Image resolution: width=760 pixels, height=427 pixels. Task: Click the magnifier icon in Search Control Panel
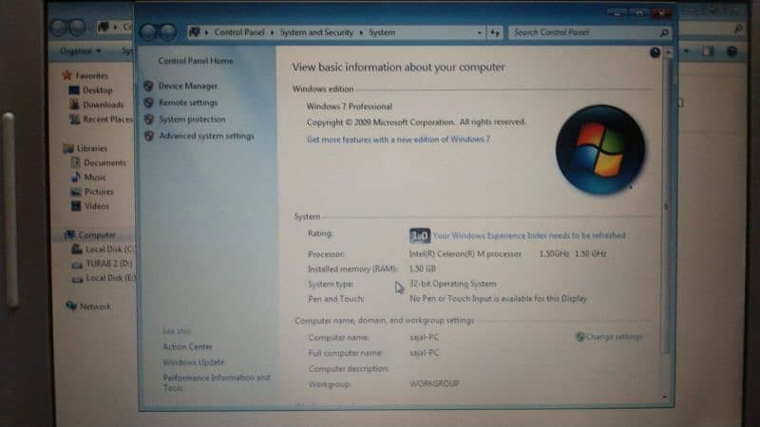coord(664,32)
